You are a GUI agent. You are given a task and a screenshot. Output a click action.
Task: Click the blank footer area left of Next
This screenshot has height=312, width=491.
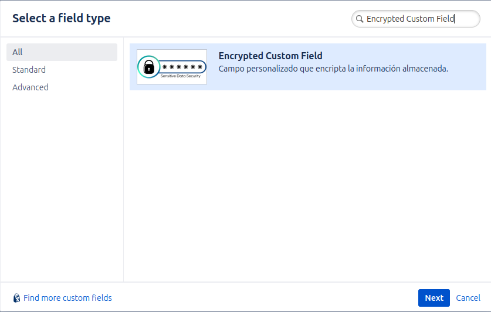(264, 298)
